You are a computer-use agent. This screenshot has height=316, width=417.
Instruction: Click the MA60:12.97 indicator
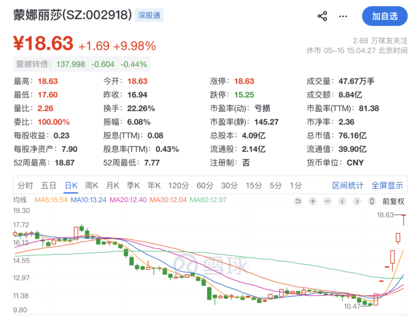click(x=208, y=200)
